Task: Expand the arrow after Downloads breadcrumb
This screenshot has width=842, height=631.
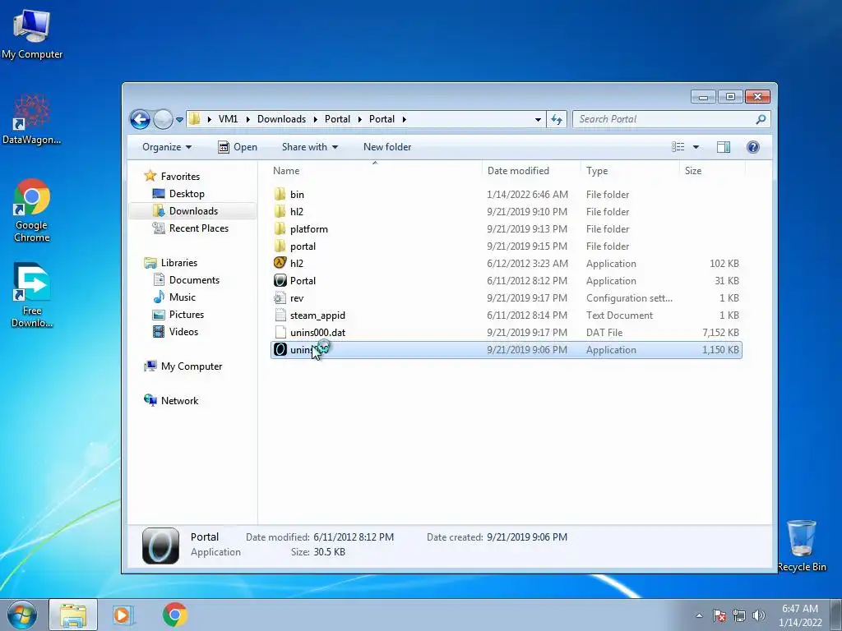Action: 315,119
